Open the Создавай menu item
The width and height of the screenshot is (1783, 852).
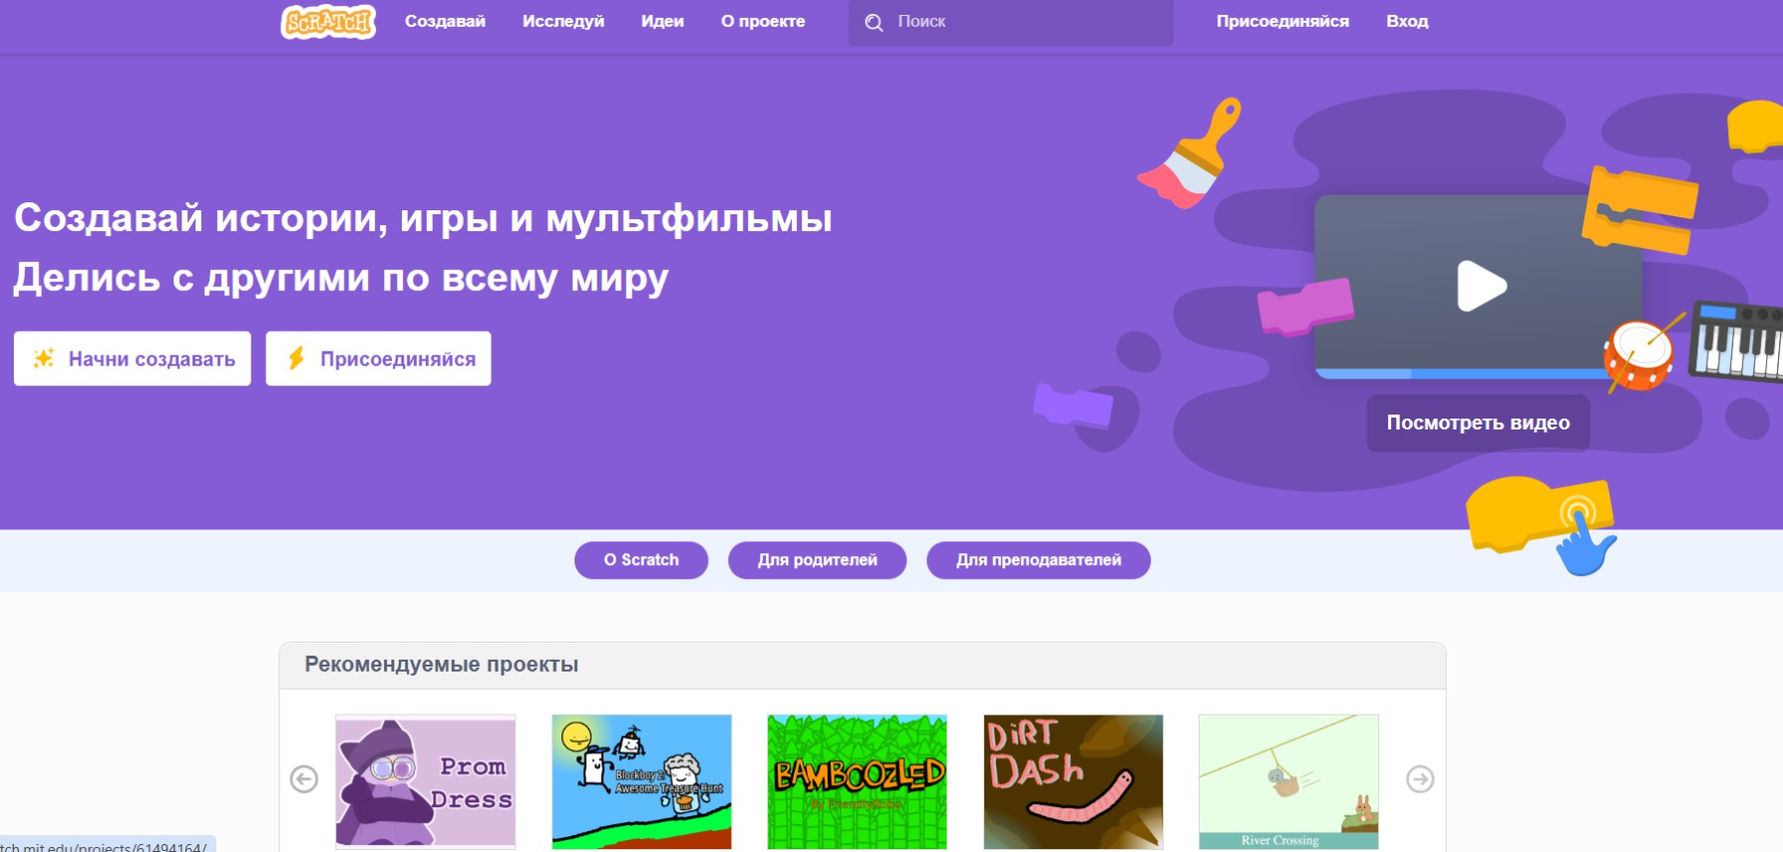point(445,21)
